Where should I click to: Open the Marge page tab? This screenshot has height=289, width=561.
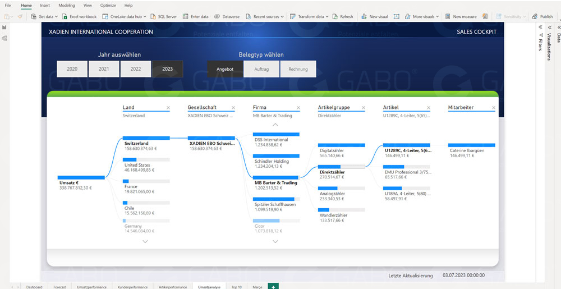257,287
